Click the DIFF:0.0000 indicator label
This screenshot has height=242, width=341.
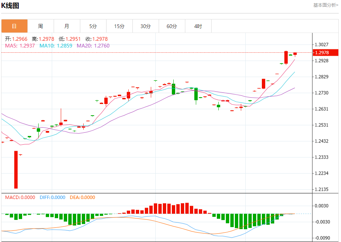[53, 197]
